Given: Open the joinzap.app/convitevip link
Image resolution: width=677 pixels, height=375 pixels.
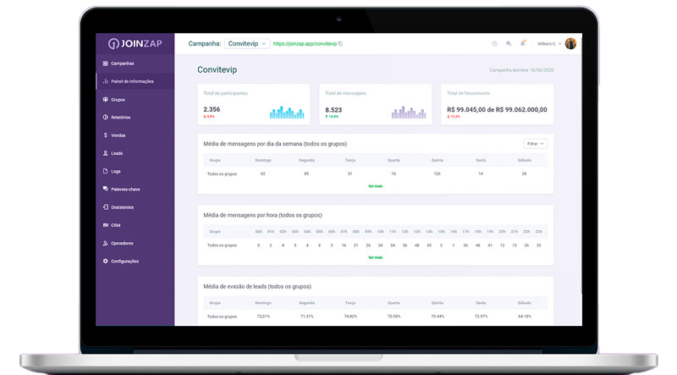Looking at the screenshot, I should 305,43.
